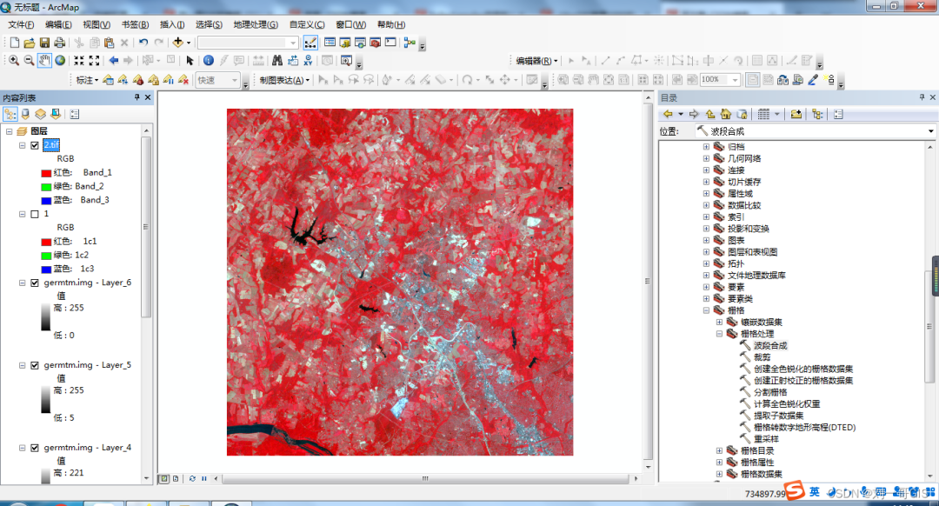Open the 编辑器(R) dropdown button
This screenshot has height=506, width=939.
536,61
